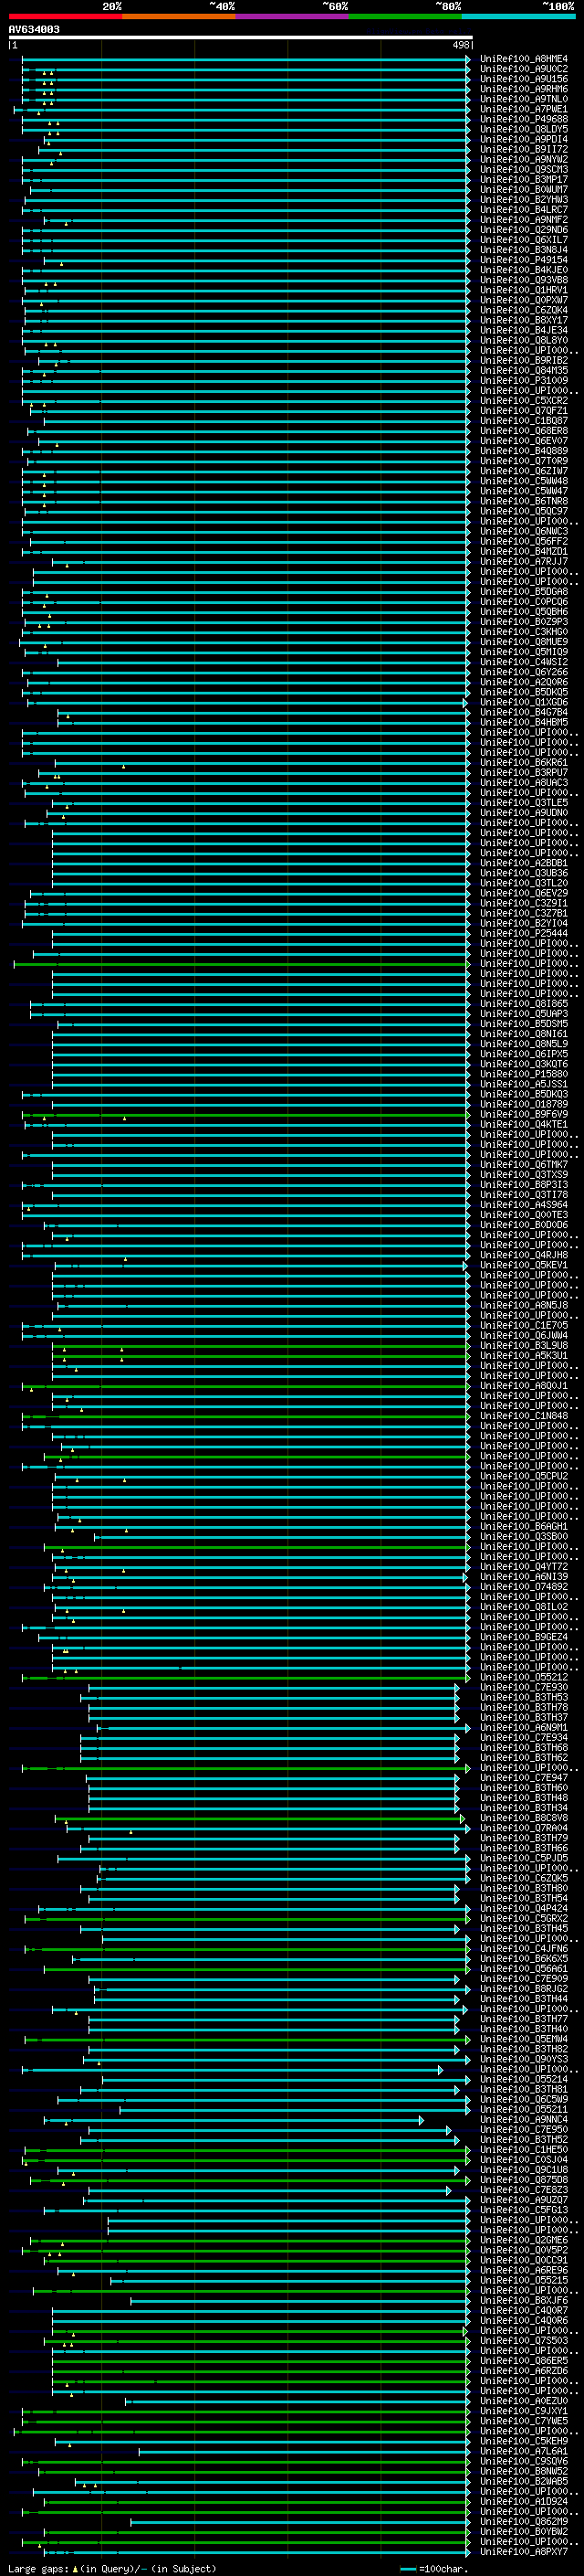Open hit UniRef100_A9RHM6
Image resolution: width=584 pixels, height=2576 pixels.
click(524, 89)
